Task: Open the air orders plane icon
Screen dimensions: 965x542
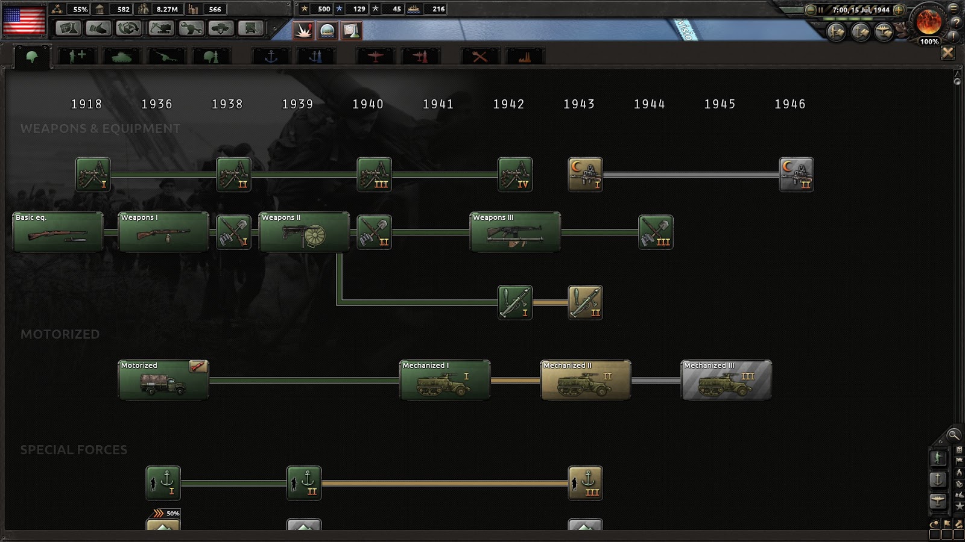Action: pos(884,31)
